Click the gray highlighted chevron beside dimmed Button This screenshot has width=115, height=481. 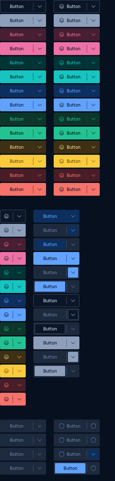pos(73,357)
